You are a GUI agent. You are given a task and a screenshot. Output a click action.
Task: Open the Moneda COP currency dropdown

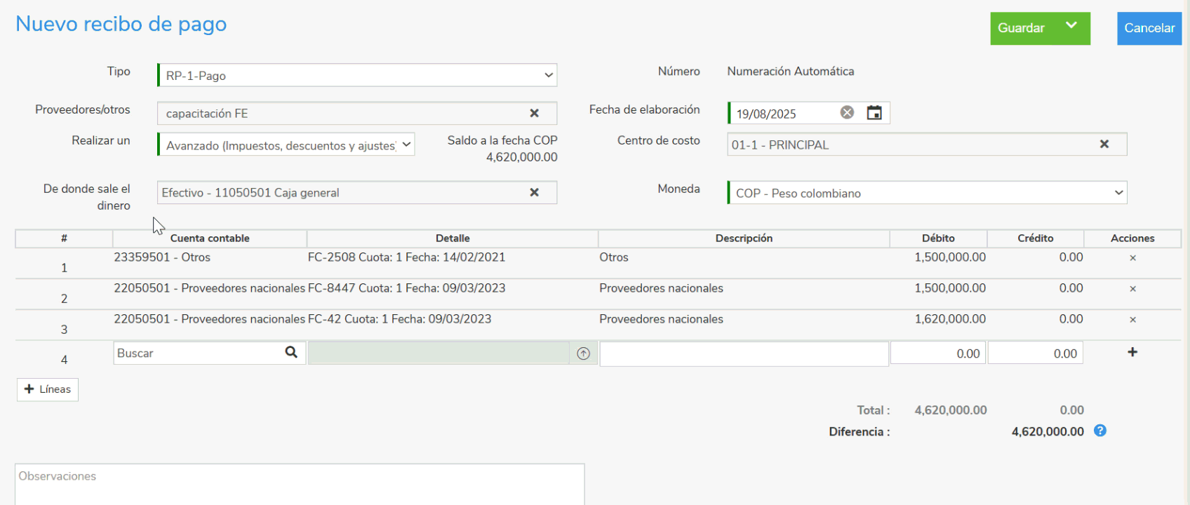click(928, 193)
